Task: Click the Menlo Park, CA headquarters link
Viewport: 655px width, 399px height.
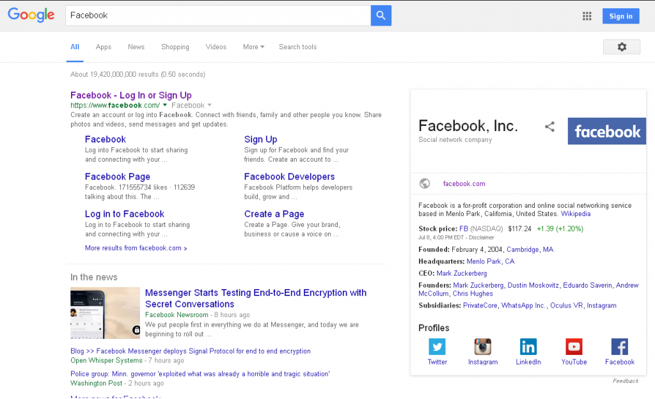Action: (491, 262)
